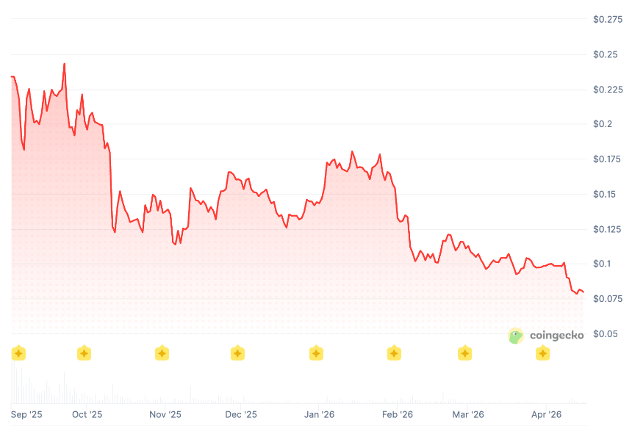Click the event marker above Oct '25
This screenshot has width=632, height=426.
pyautogui.click(x=85, y=353)
